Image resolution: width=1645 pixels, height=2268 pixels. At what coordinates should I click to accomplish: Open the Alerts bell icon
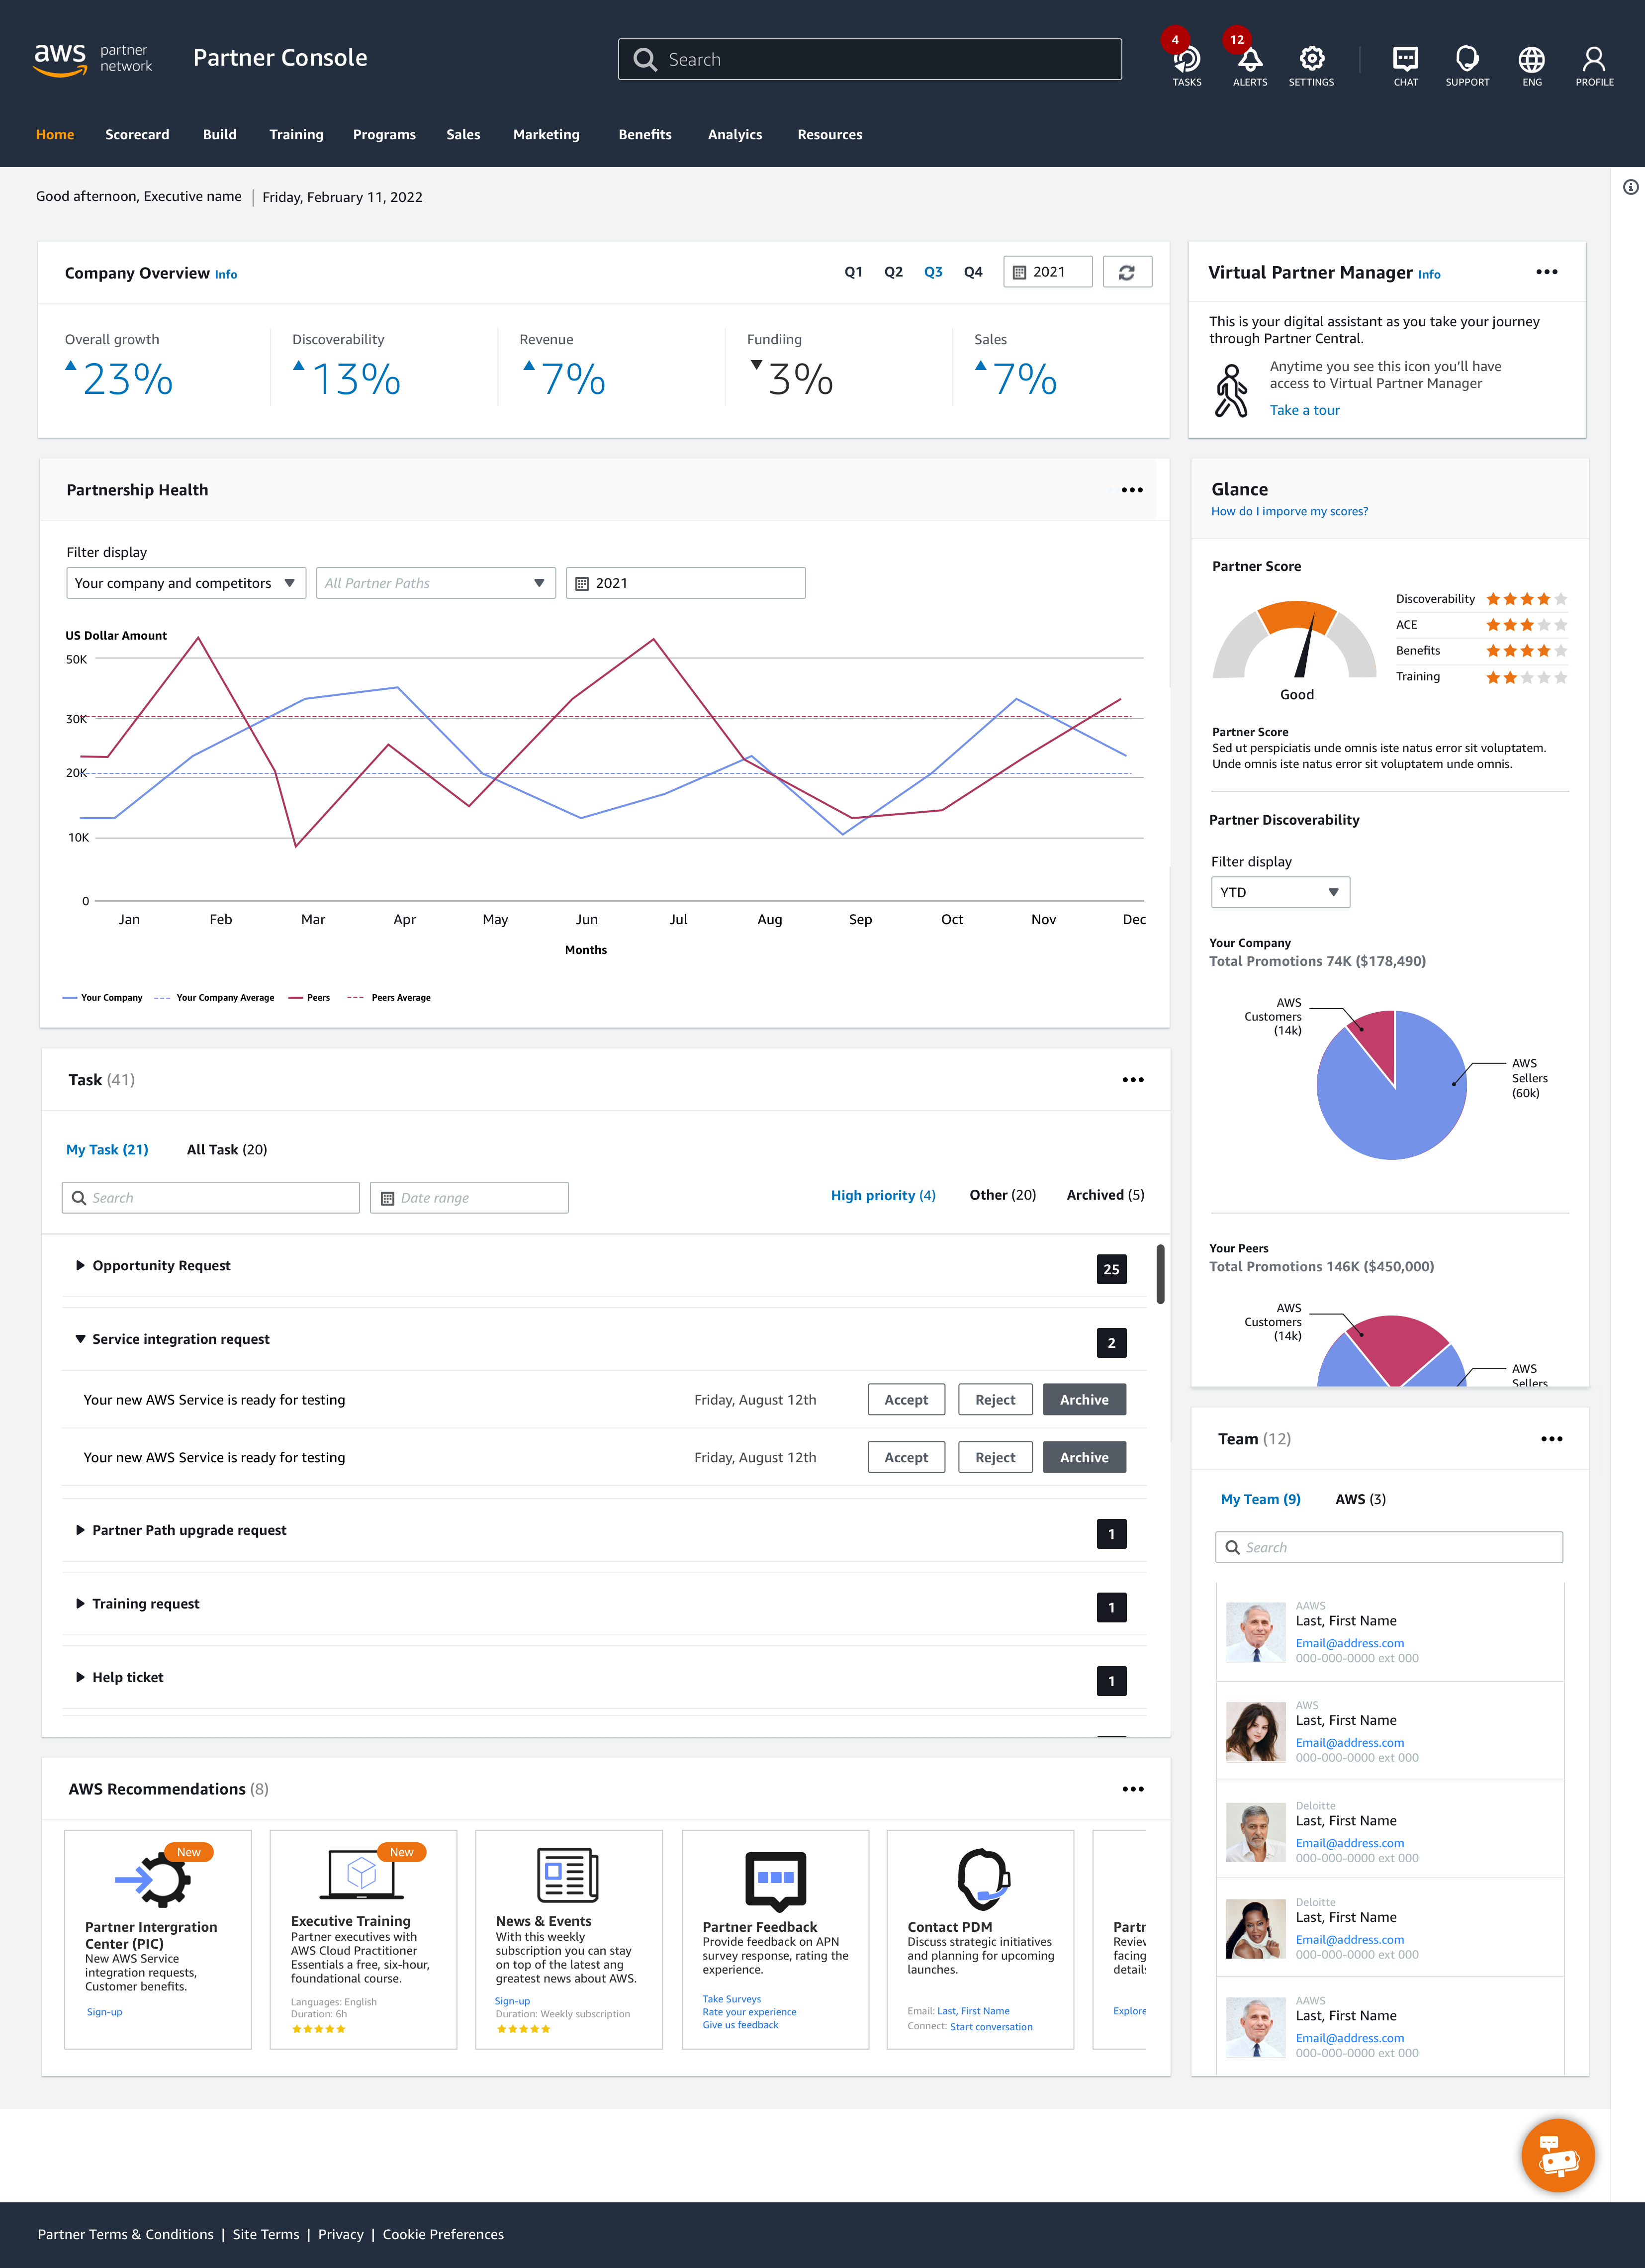[1249, 60]
